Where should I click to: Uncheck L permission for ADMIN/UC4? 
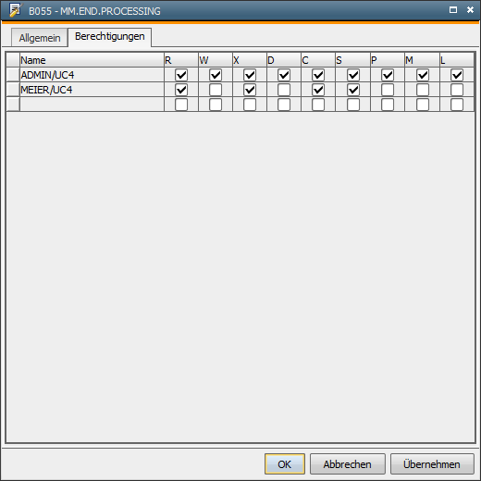point(457,75)
